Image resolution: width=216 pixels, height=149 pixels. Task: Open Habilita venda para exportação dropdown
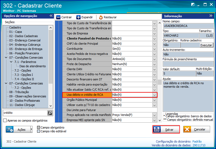[154, 84]
